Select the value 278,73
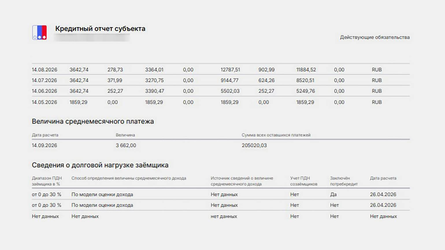This screenshot has width=445, height=250. (115, 70)
